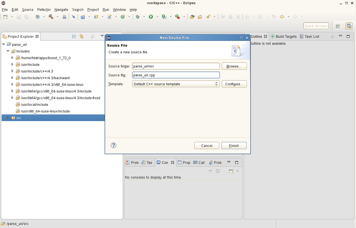Click the Open Console icon
Viewport: 356px width, 228px height.
(231, 171)
